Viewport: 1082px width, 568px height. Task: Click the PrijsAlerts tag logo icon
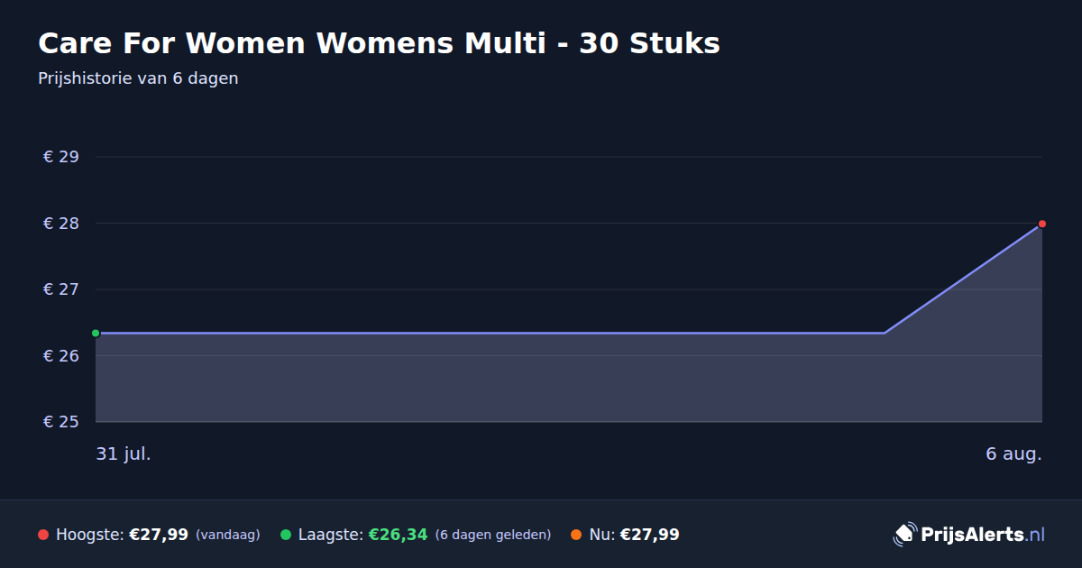(904, 534)
